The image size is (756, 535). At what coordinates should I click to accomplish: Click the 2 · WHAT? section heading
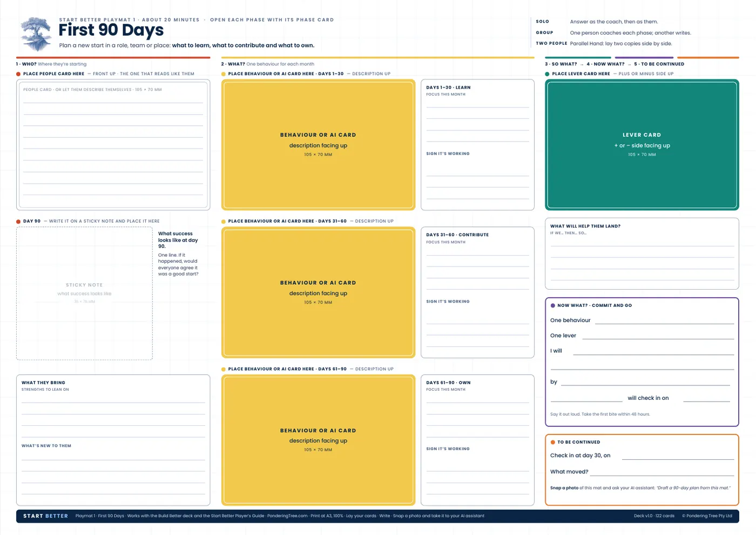(233, 64)
